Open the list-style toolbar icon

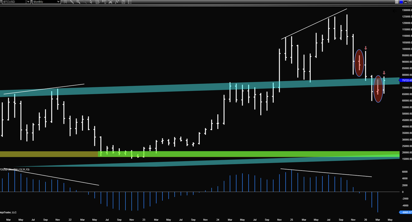130,2
